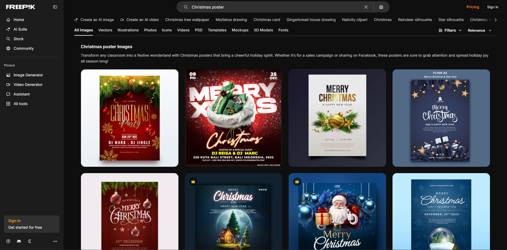Select the Christmas tree wallpaper tag
Viewport: 507px width, 250px height.
[x=187, y=19]
